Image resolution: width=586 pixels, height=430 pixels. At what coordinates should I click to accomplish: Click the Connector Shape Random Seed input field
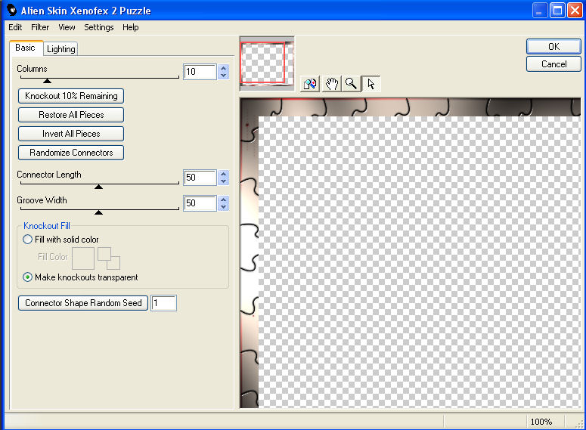pos(164,303)
